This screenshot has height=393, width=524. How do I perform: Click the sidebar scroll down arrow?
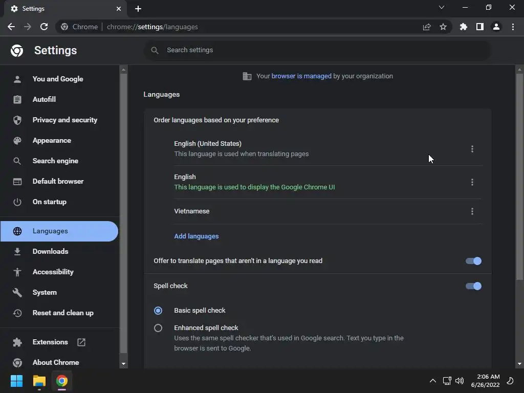point(123,364)
